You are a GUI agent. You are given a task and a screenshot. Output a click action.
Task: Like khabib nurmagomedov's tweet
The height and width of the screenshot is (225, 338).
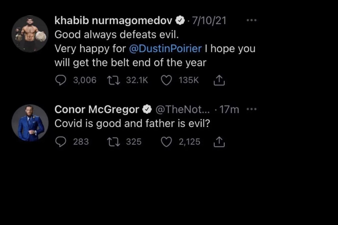pyautogui.click(x=166, y=80)
